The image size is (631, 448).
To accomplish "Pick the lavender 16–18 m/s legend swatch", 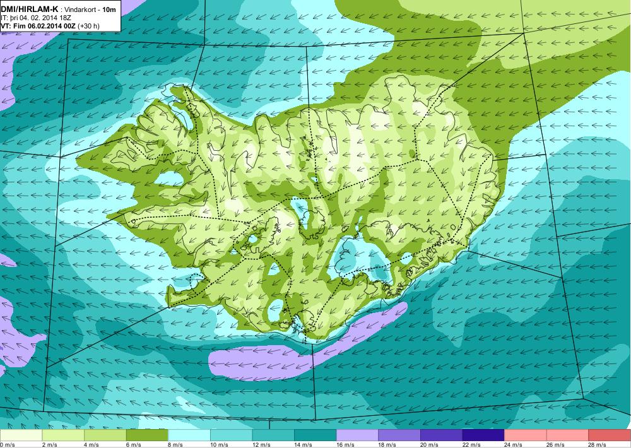I will [x=357, y=435].
